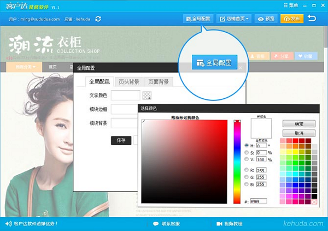Click 首页 in the shop navigation bar
328x231 pixels.
click(x=52, y=67)
